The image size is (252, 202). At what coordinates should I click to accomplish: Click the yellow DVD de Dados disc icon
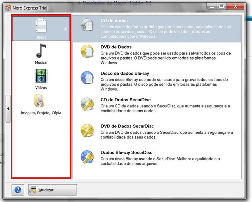[x=87, y=51]
